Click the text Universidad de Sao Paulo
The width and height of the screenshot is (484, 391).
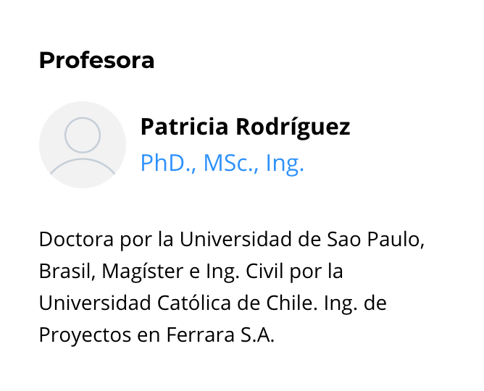(x=301, y=239)
